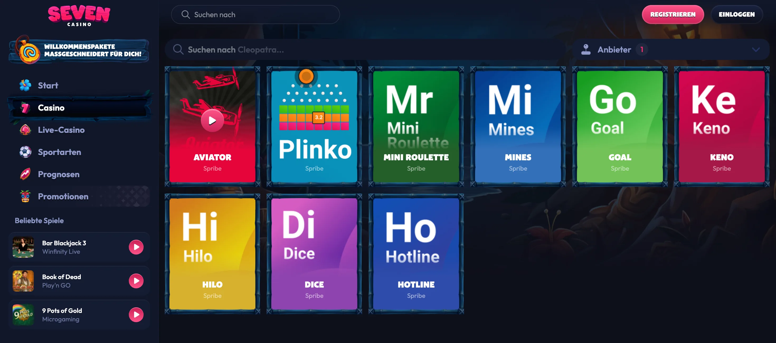Viewport: 776px width, 343px height.
Task: Open the Hotline game card
Action: click(x=416, y=254)
